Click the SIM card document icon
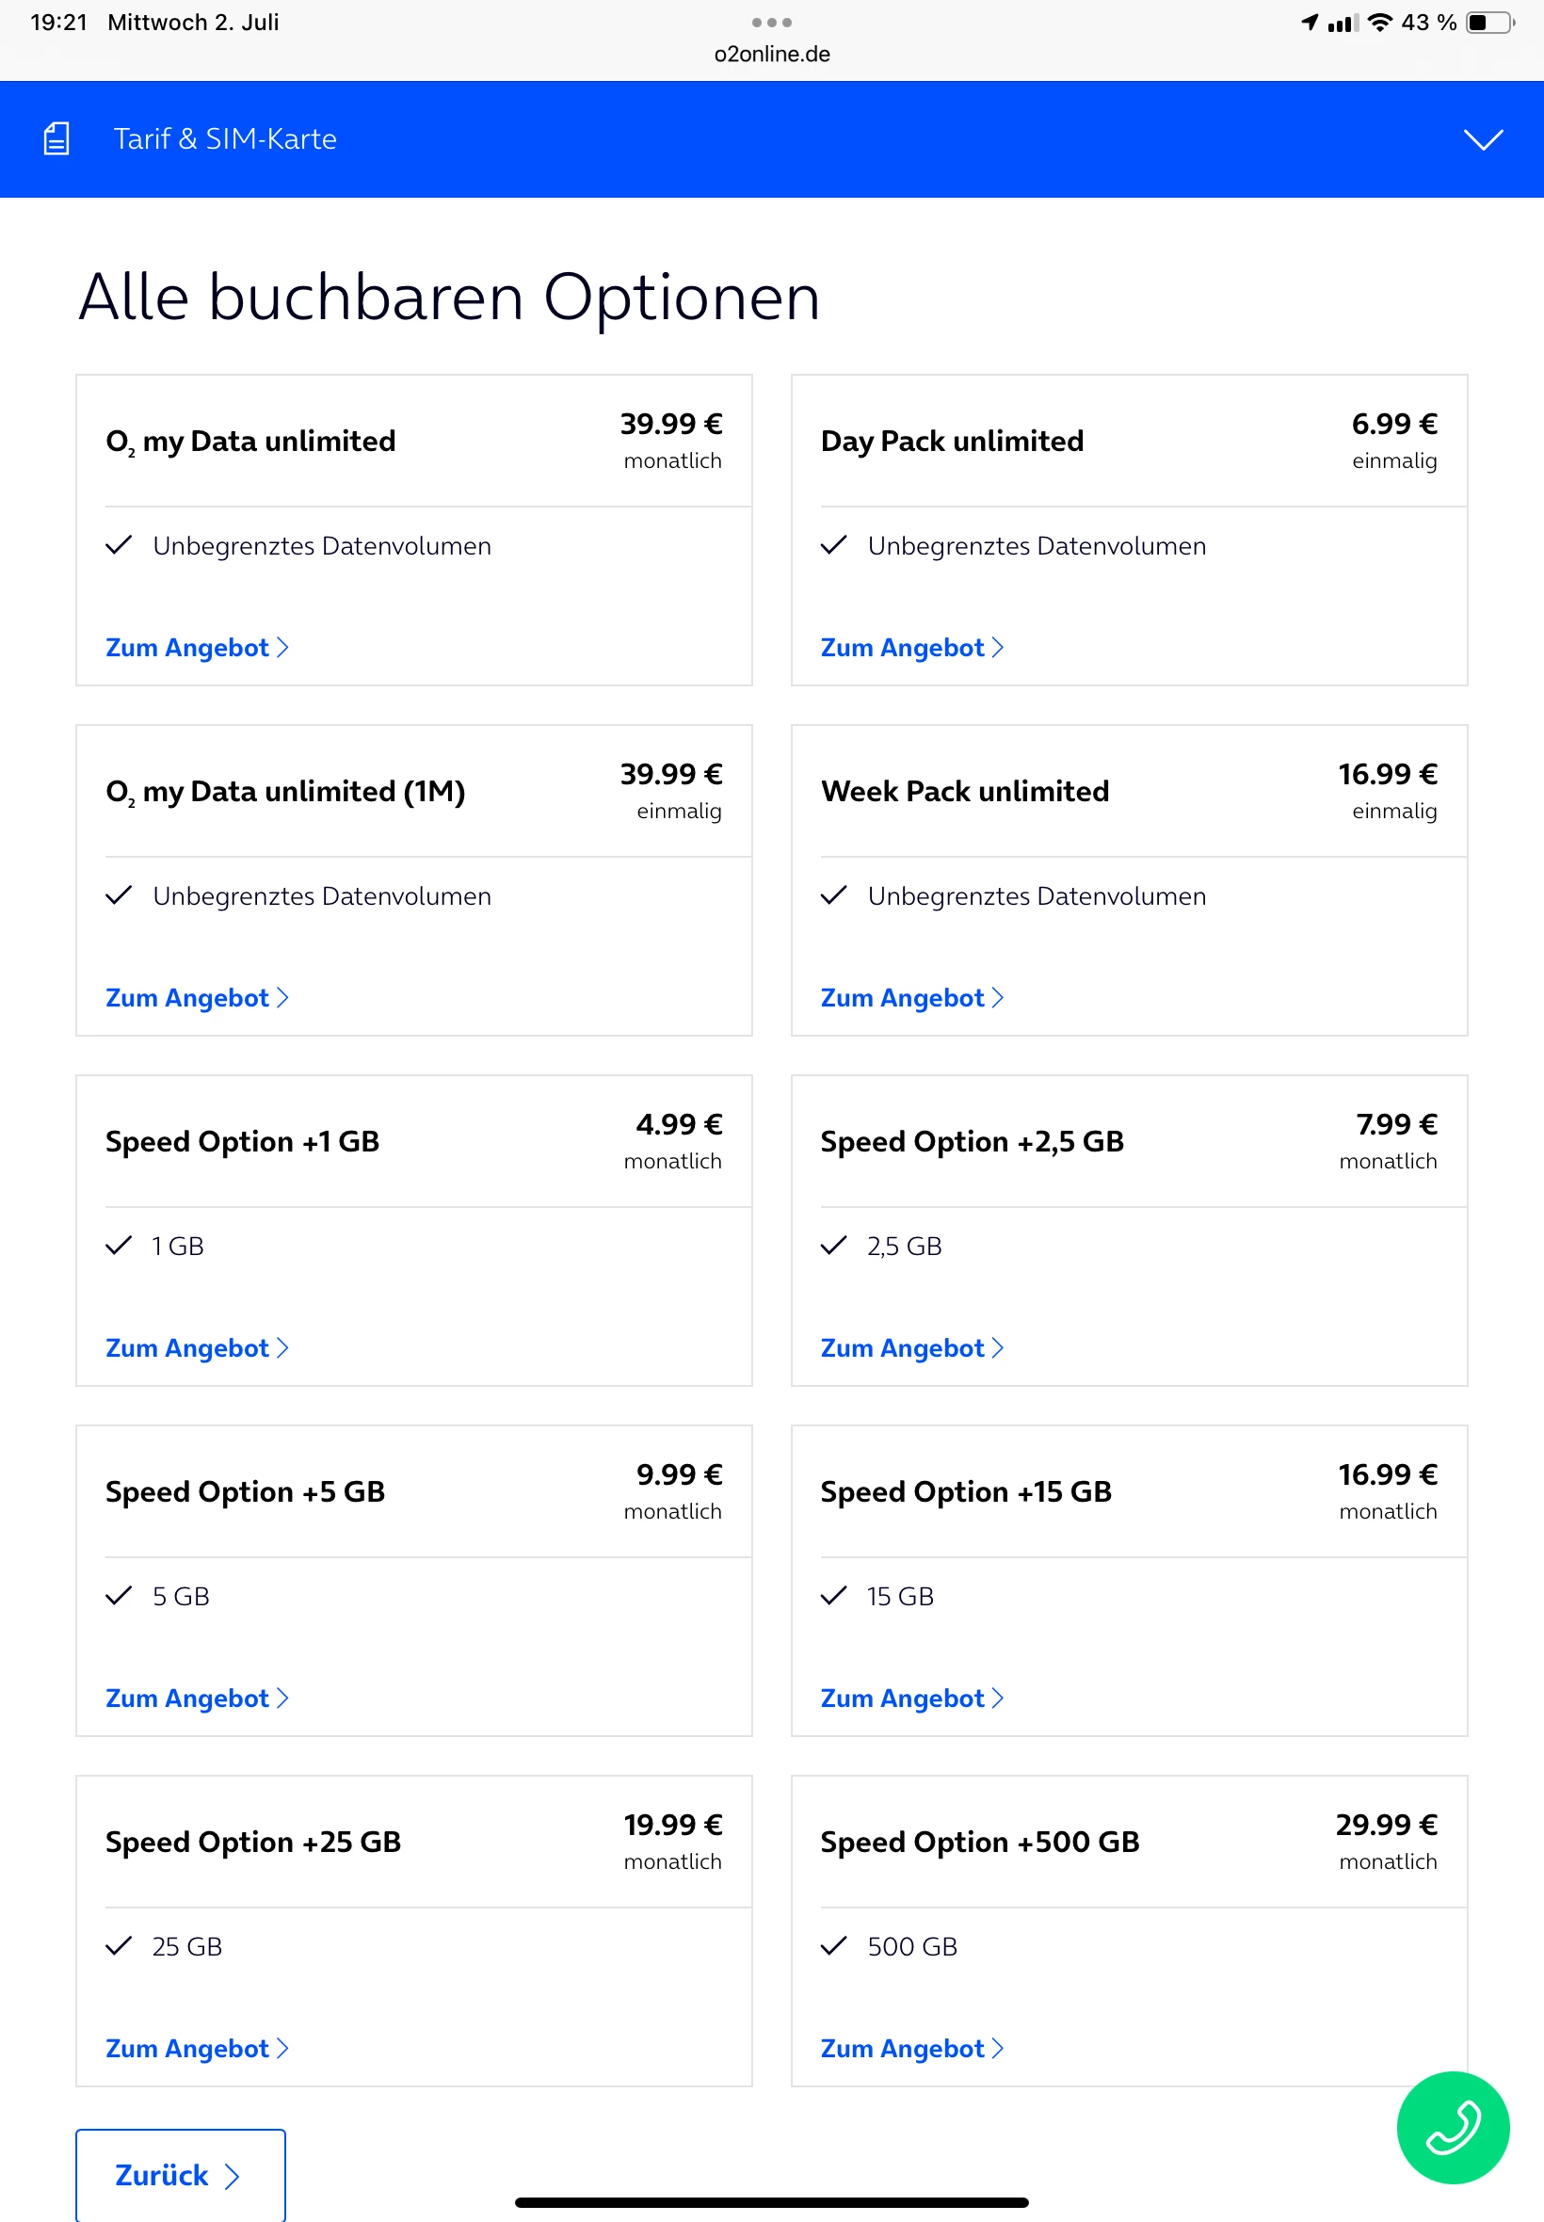This screenshot has height=2222, width=1544. [x=57, y=138]
